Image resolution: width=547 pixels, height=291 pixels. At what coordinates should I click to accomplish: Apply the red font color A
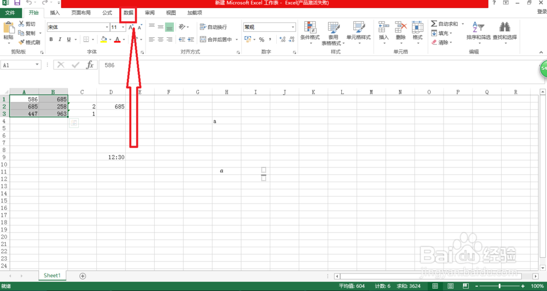[117, 39]
